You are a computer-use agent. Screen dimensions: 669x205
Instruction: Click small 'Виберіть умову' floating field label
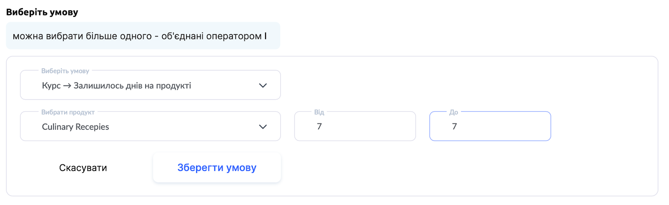65,71
